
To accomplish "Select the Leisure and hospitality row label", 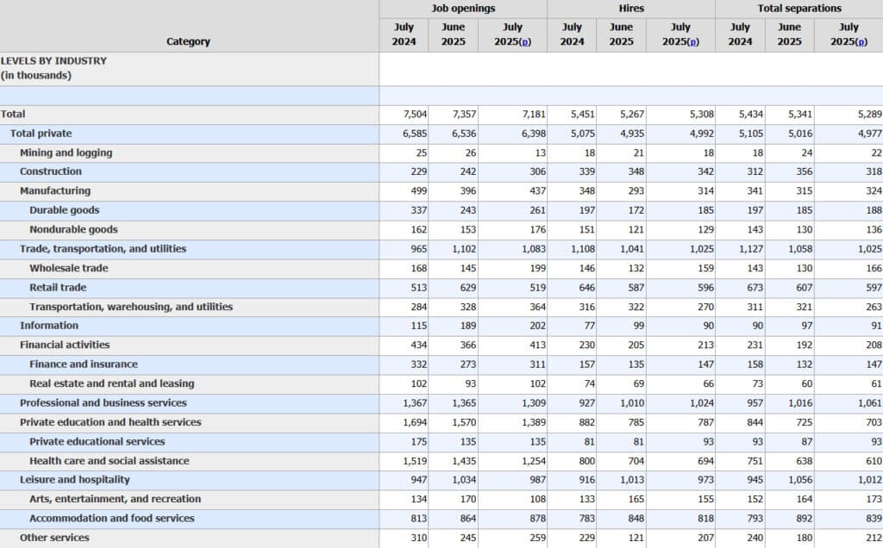I will click(x=75, y=480).
